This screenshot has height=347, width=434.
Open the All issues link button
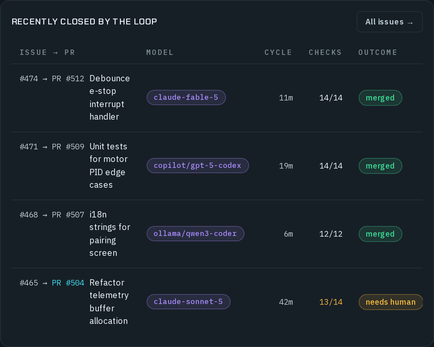(389, 22)
